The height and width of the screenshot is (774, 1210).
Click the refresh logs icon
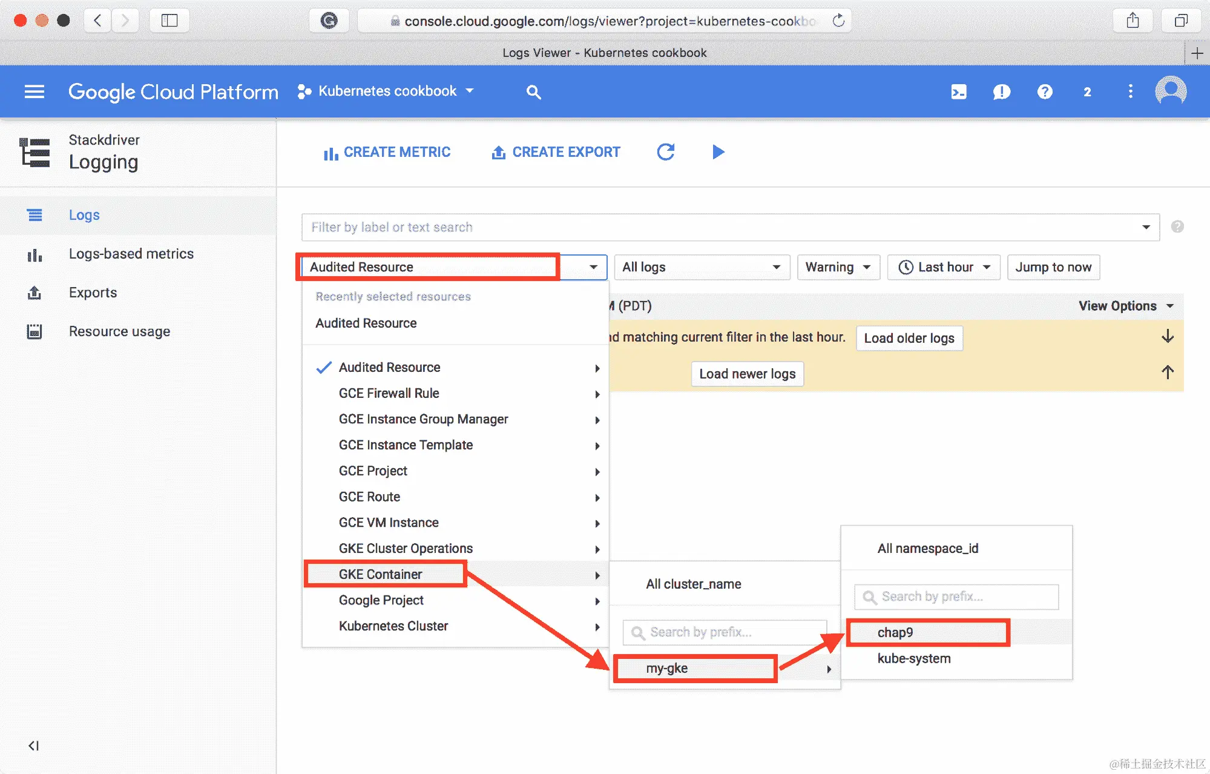click(x=666, y=151)
